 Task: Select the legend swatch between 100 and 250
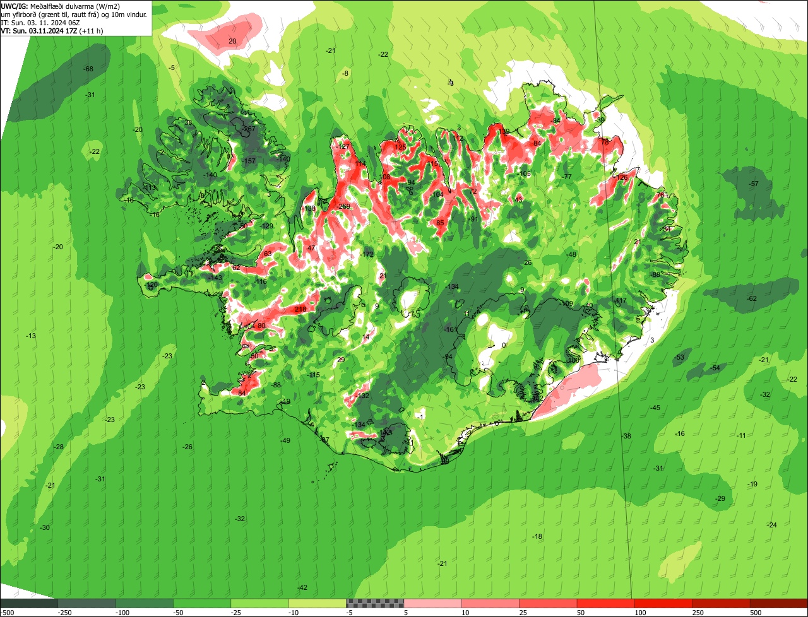(x=664, y=603)
